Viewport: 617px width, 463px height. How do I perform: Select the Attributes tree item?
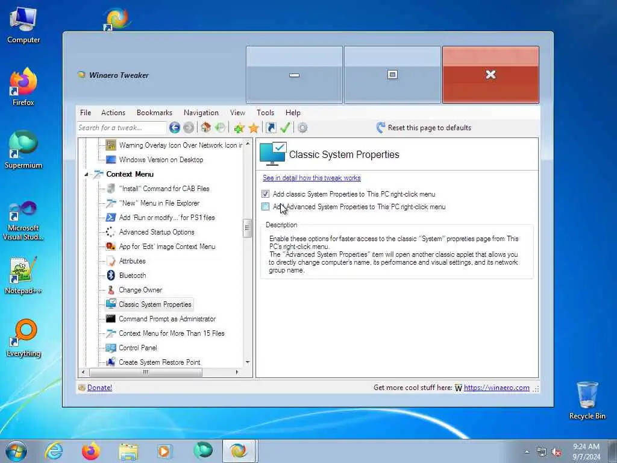tap(132, 261)
